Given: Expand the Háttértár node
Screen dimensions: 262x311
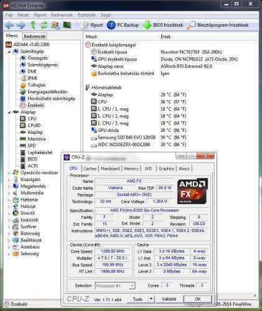Looking at the screenshot, I should [9, 200].
